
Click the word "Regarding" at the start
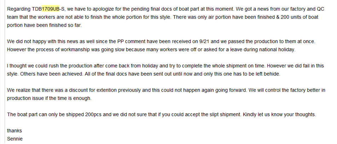16,9
